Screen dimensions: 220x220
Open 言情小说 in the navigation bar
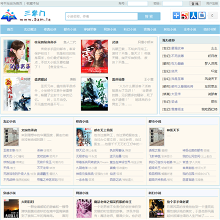pyautogui.click(x=150, y=29)
